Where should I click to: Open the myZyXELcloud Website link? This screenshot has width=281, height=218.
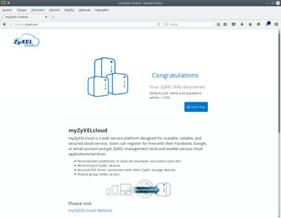pos(90,211)
